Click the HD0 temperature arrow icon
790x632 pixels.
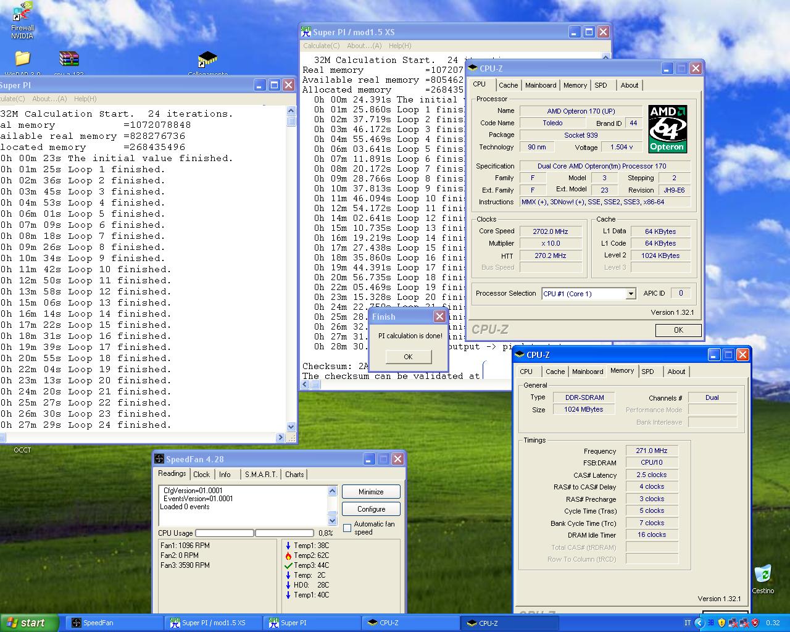tap(288, 585)
